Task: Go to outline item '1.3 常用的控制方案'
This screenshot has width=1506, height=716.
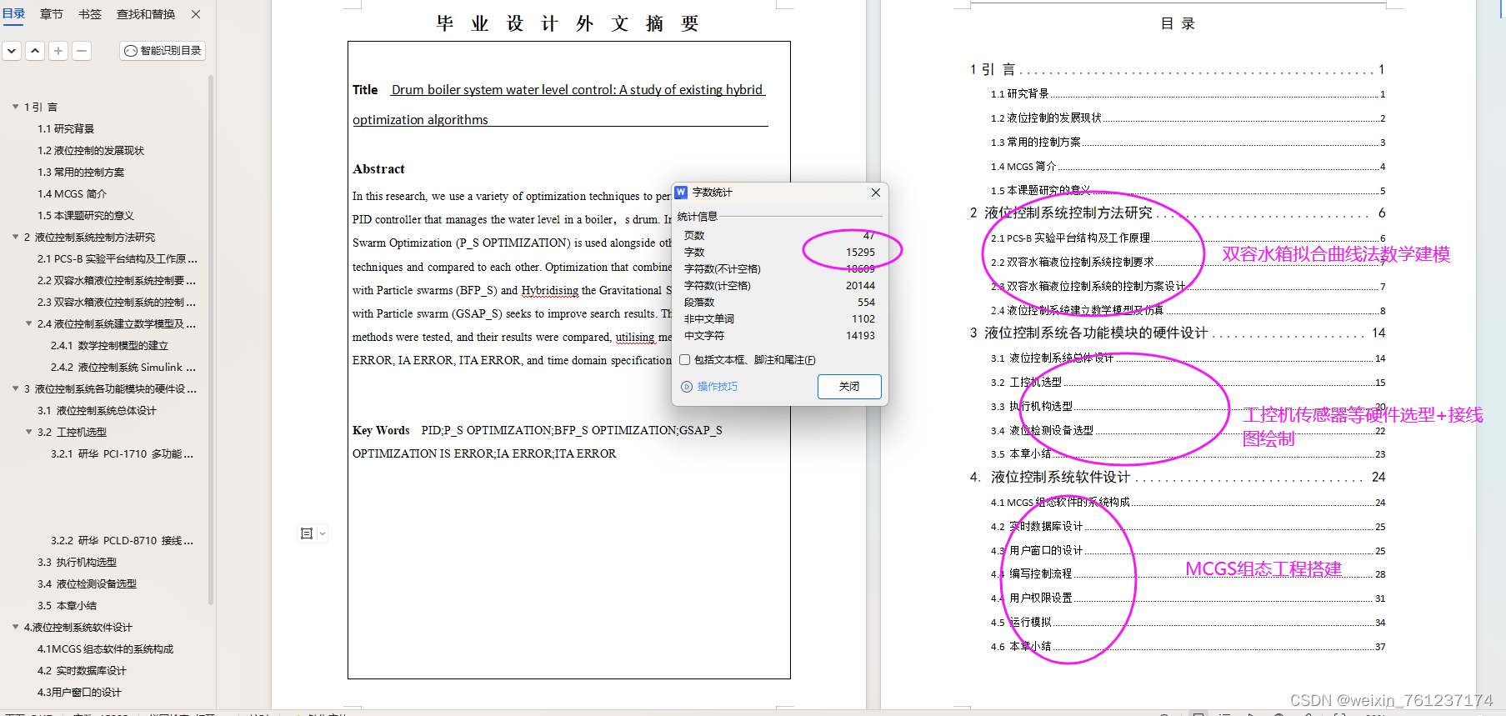Action: click(81, 172)
